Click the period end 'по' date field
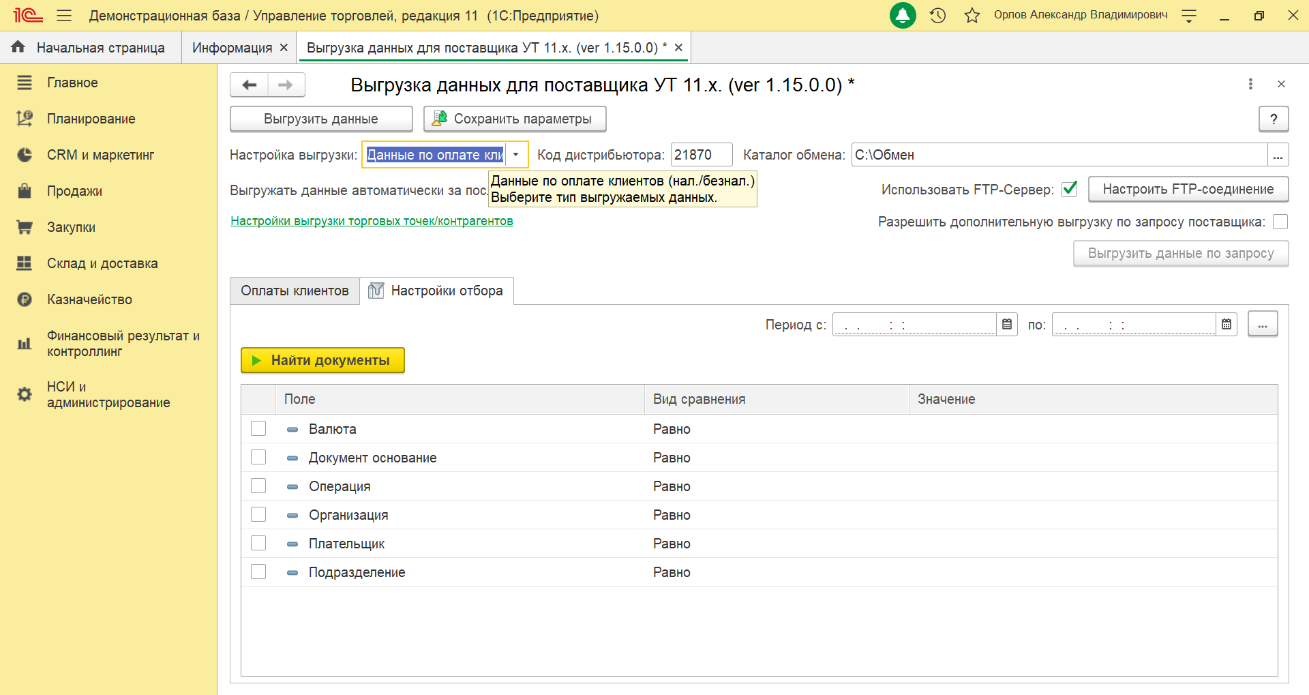The image size is (1309, 695). 1134,325
